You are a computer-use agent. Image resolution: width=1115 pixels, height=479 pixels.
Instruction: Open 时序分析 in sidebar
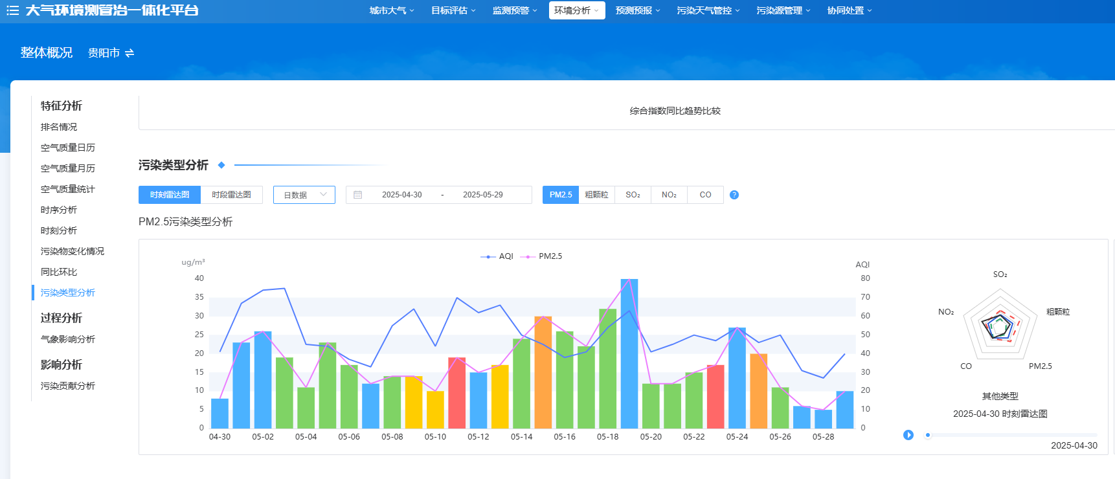coord(59,210)
